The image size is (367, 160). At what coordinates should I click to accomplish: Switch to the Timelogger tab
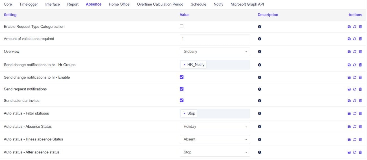point(29,4)
